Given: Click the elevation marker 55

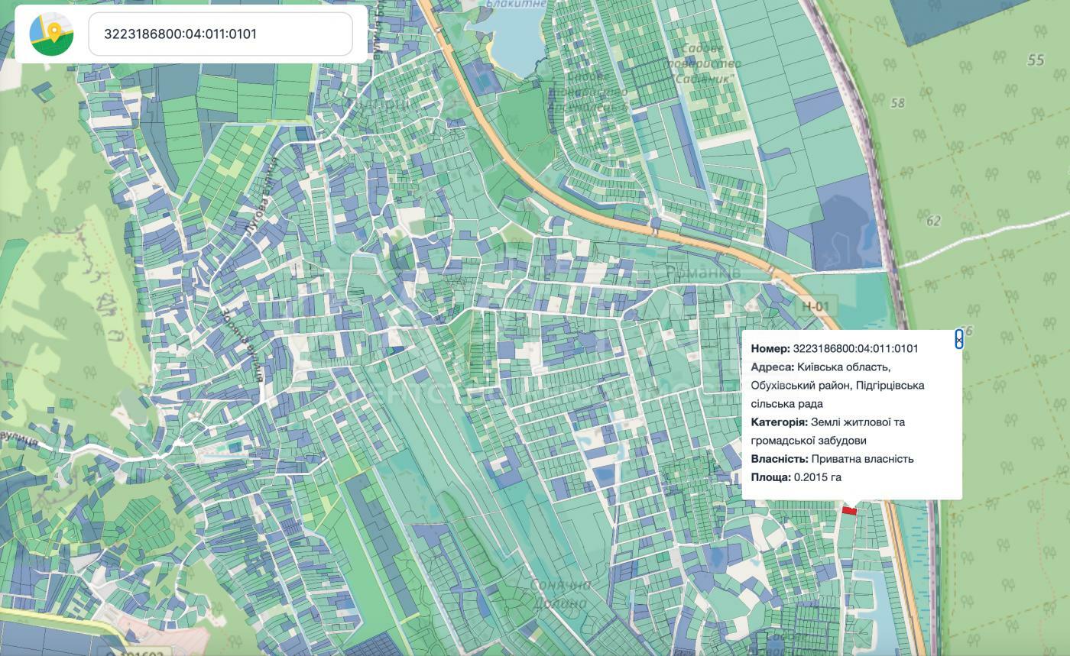Looking at the screenshot, I should tap(1036, 60).
